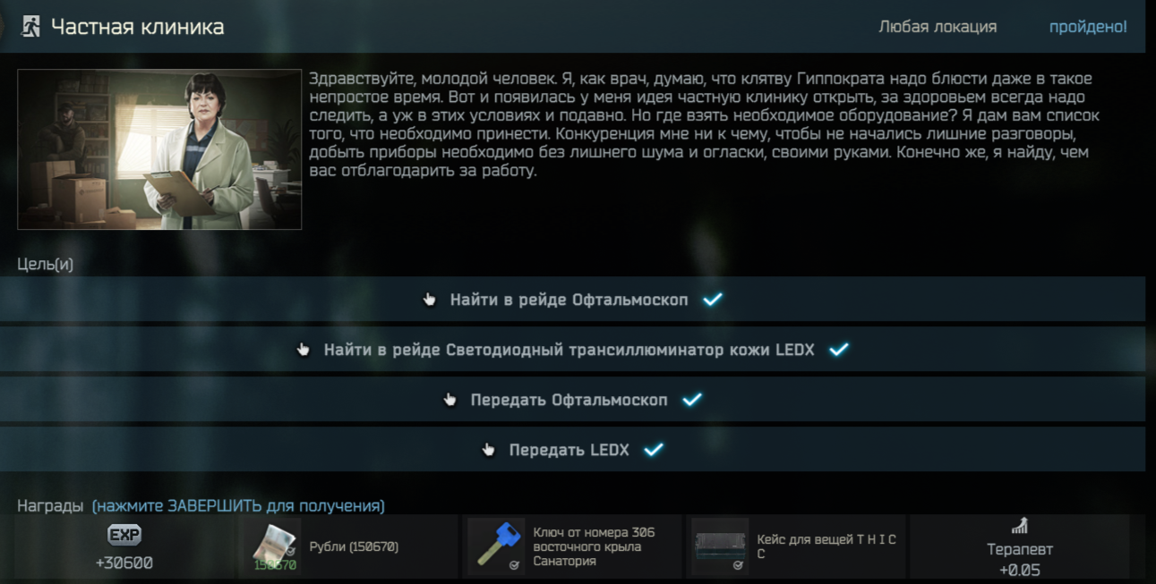
Task: Click the checkmark on the LEDX find objective
Action: pyautogui.click(x=839, y=350)
